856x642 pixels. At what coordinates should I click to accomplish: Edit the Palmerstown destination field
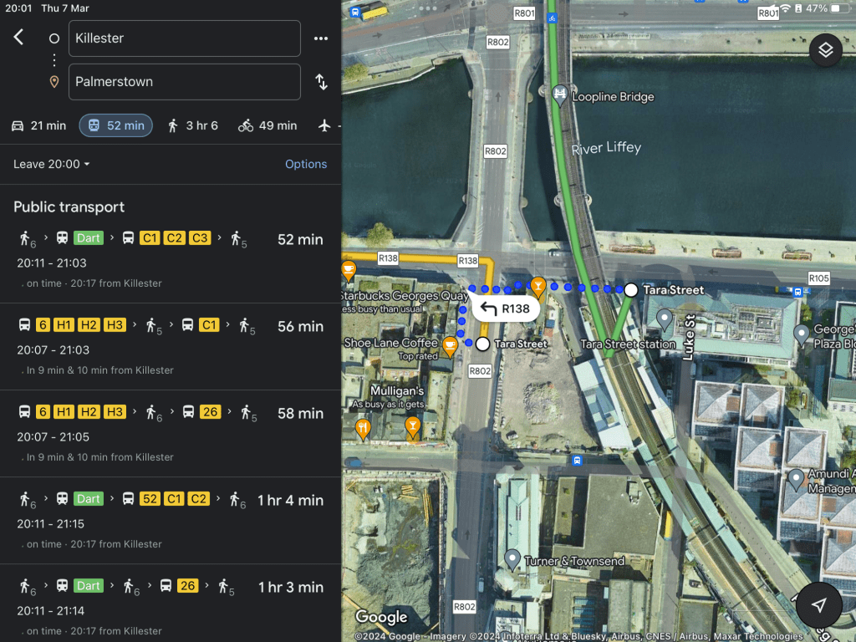184,82
